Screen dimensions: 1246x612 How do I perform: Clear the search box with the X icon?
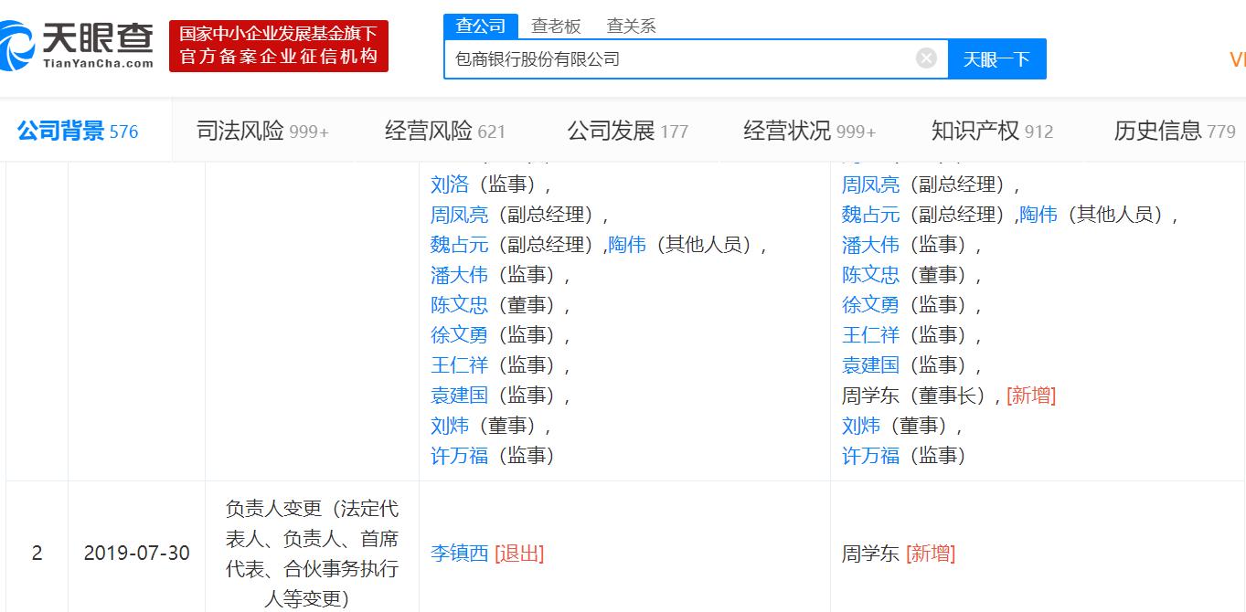click(926, 58)
